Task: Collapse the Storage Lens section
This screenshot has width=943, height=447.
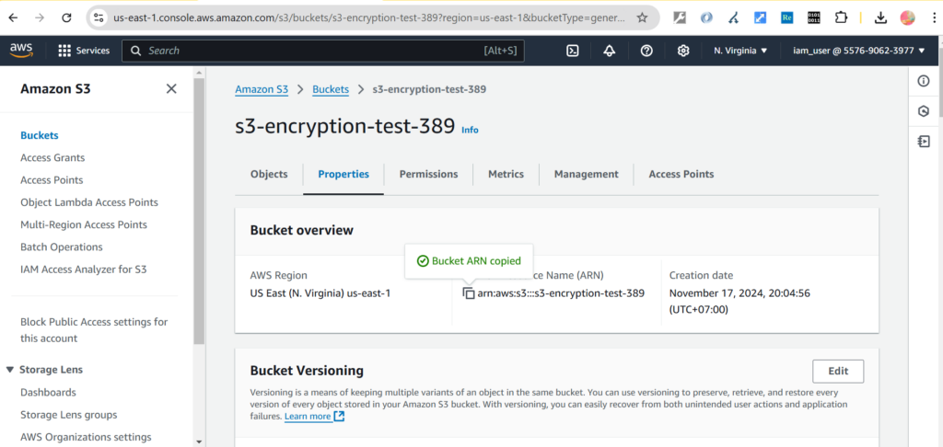Action: point(11,370)
